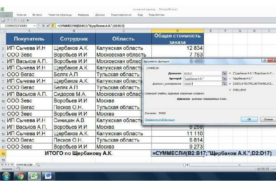Click the Синицин А.В. cell
Image resolution: width=276 pixels, height=181 pixels.
click(74, 120)
